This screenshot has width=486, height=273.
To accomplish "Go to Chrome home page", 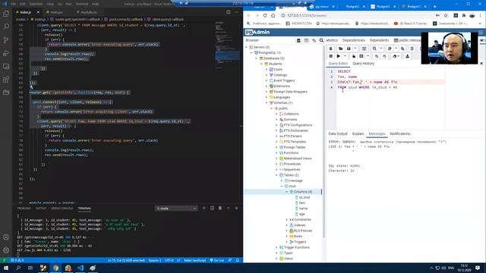I will point(273,15).
